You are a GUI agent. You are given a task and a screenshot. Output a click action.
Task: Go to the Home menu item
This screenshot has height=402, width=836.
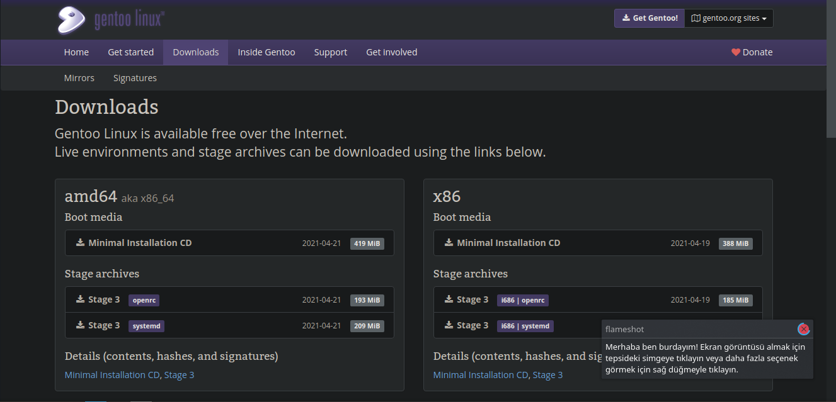(76, 52)
